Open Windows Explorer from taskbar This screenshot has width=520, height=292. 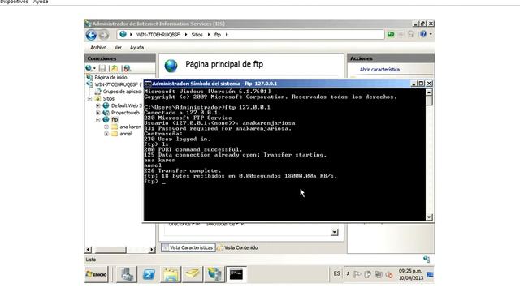pos(171,274)
